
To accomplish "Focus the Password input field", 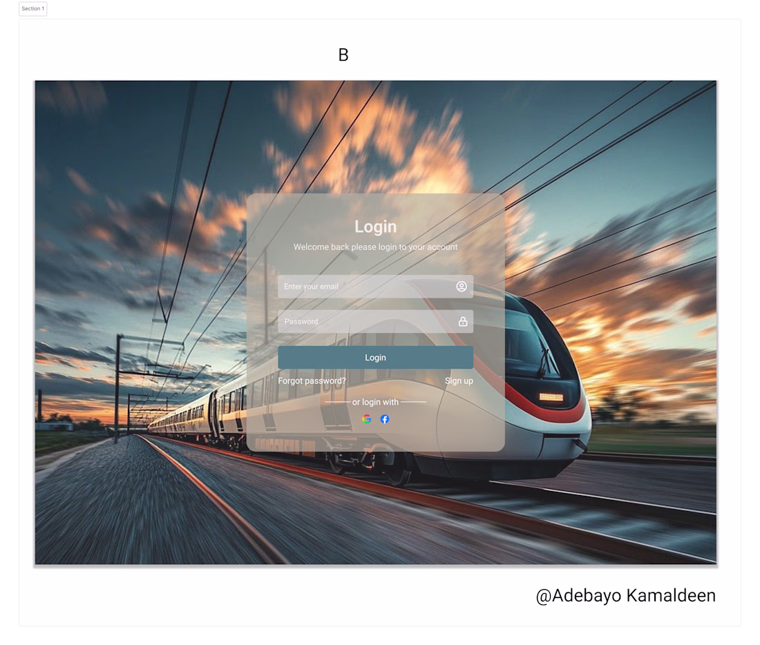I will (375, 321).
